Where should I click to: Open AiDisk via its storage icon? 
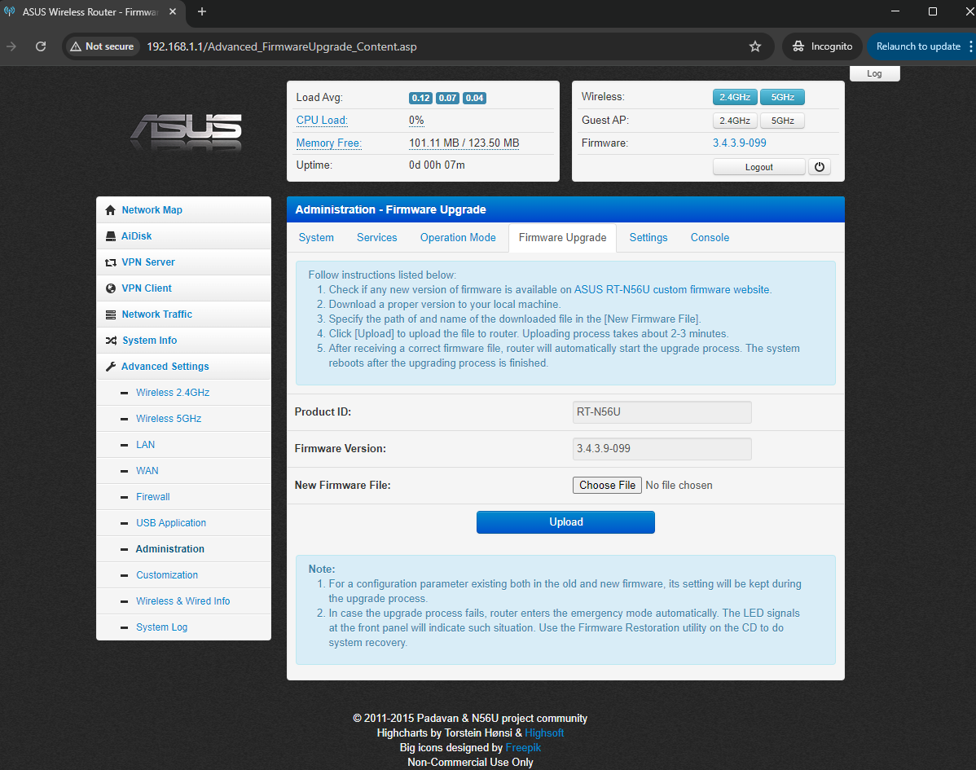[110, 235]
